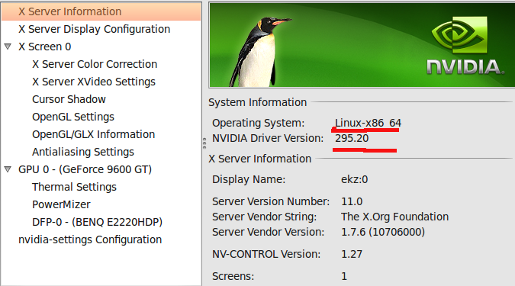The width and height of the screenshot is (515, 286).
Task: Click the Display Name label
Action: coord(249,179)
